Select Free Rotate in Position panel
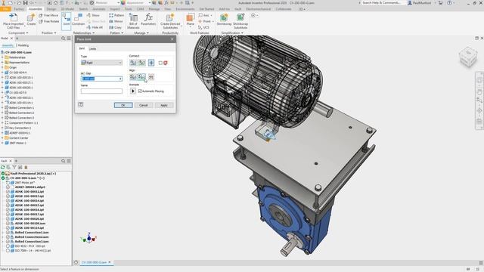 tap(48, 21)
